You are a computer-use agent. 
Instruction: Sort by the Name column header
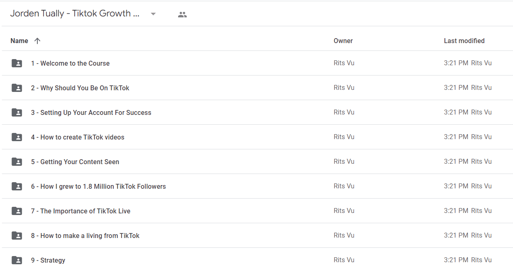19,41
